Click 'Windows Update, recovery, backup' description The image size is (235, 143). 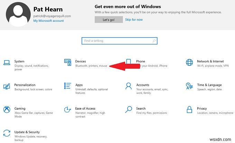pyautogui.click(x=31, y=138)
